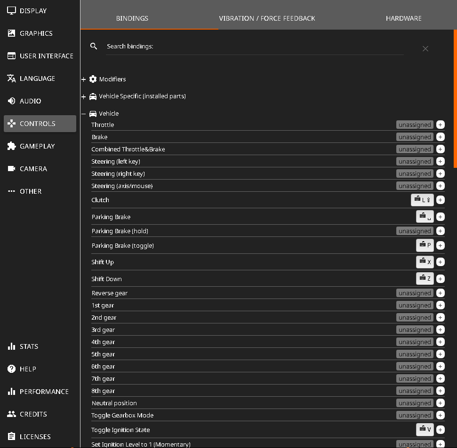457x448 pixels.
Task: Switch to Vibration / Force Feedback tab
Action: [x=267, y=18]
